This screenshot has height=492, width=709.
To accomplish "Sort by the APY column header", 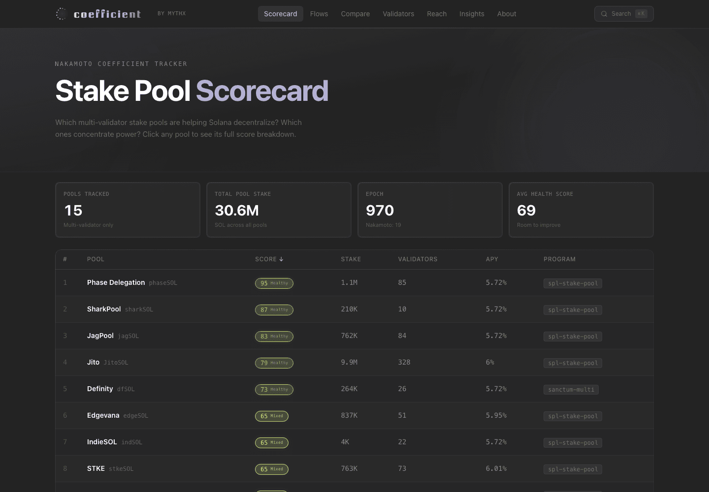I will (x=492, y=259).
